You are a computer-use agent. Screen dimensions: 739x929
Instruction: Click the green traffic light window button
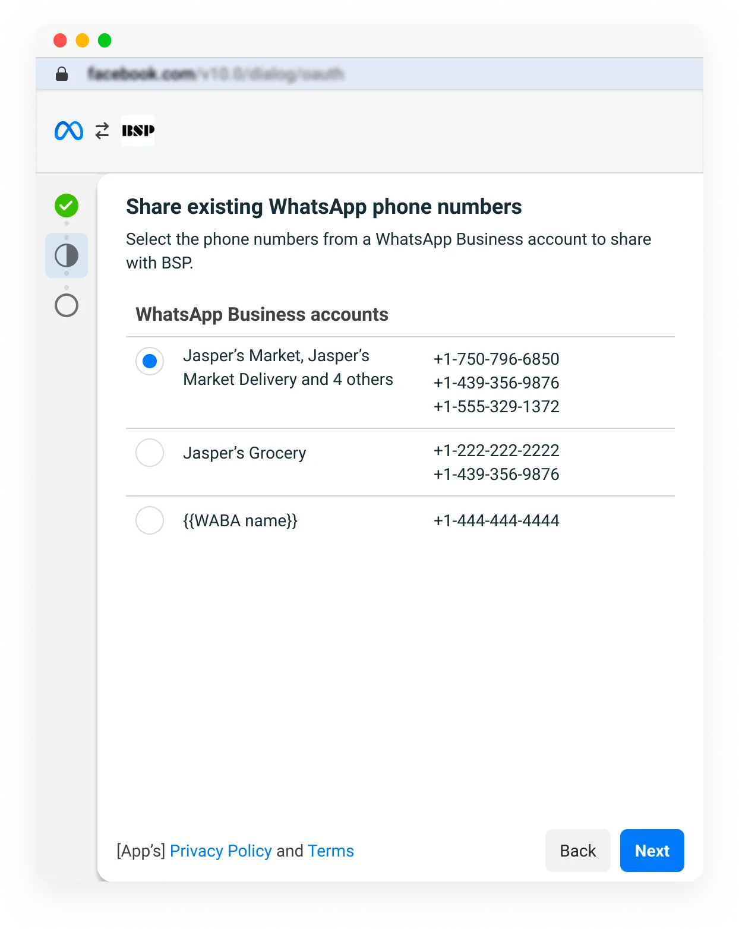tap(105, 40)
